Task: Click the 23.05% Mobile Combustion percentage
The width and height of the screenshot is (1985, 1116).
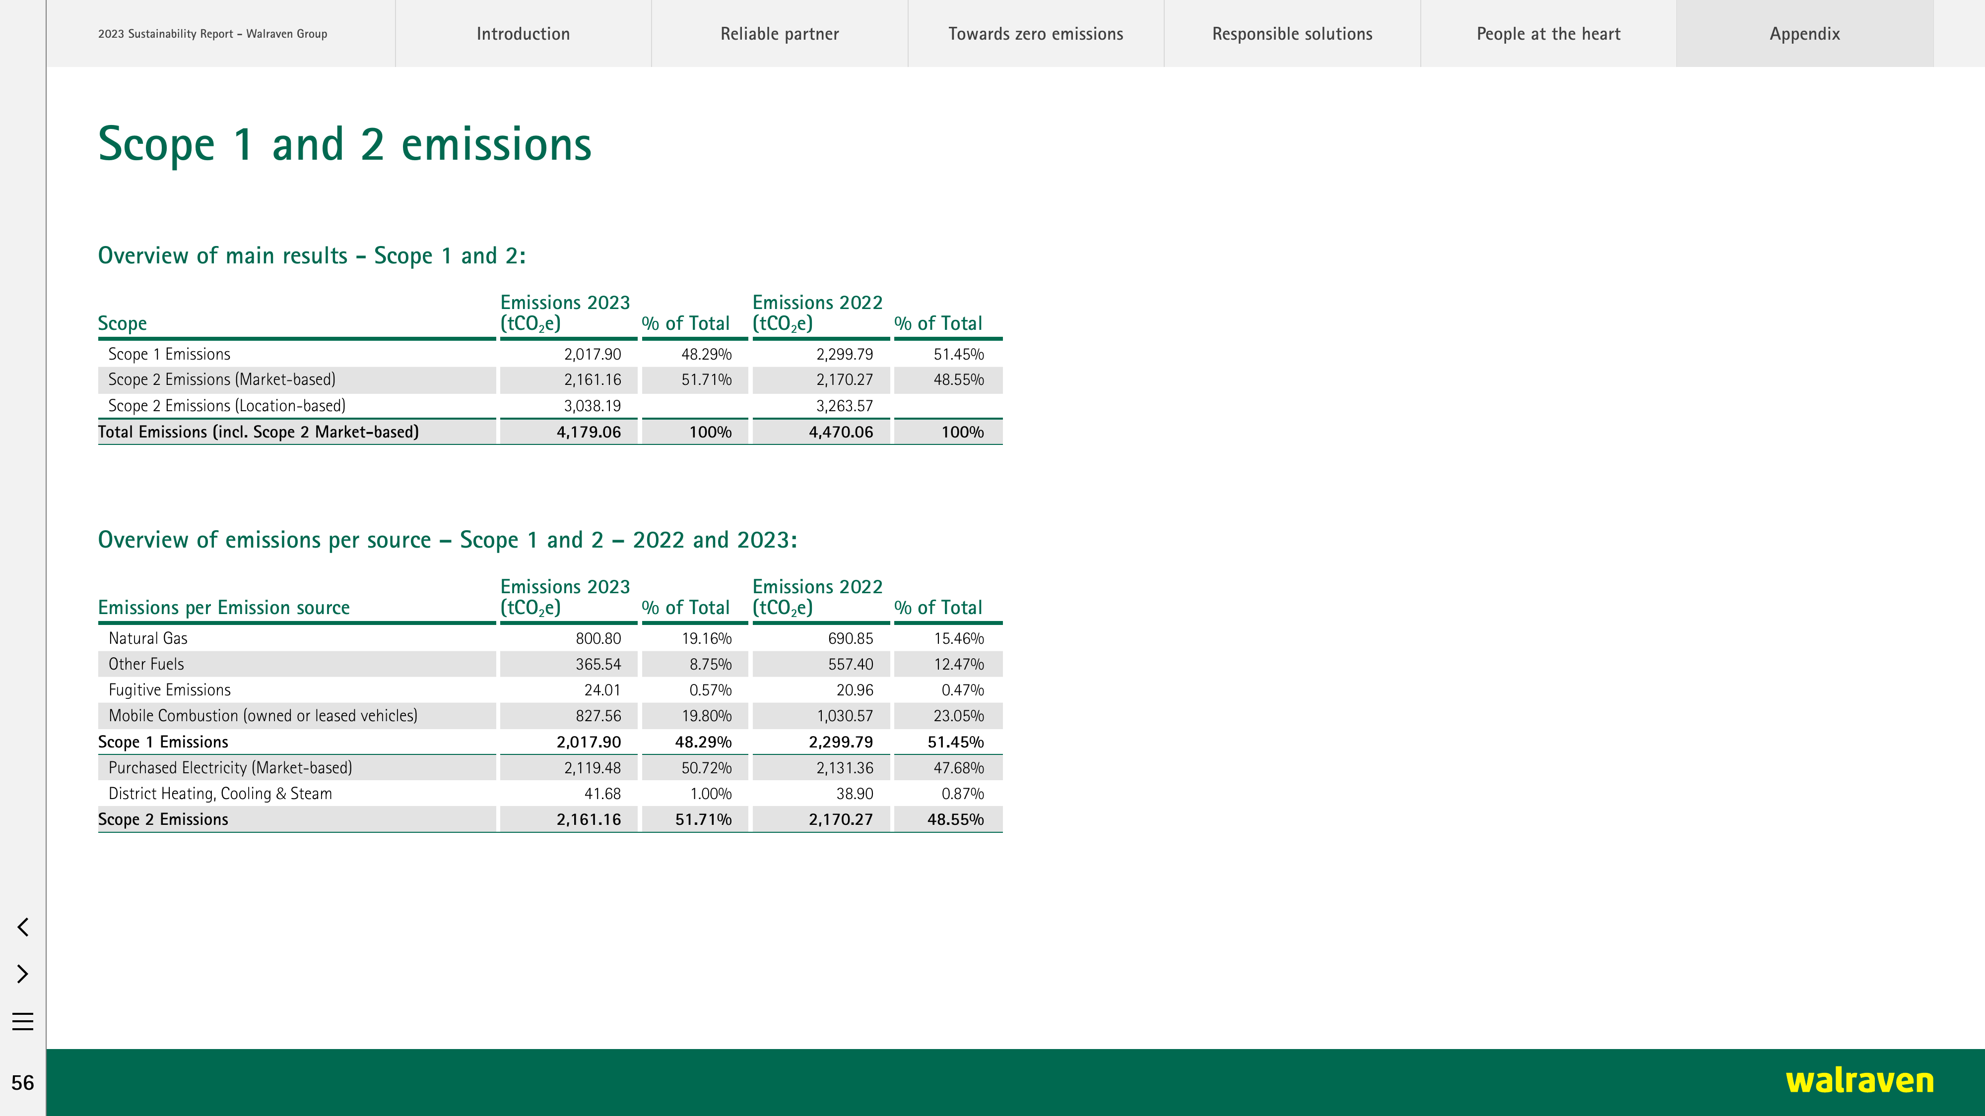Action: (x=959, y=716)
